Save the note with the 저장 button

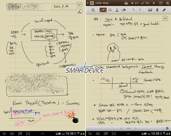145,3
